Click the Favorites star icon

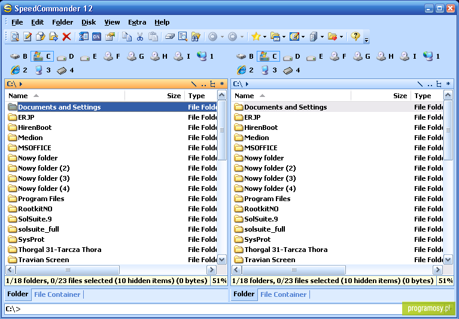click(x=256, y=37)
